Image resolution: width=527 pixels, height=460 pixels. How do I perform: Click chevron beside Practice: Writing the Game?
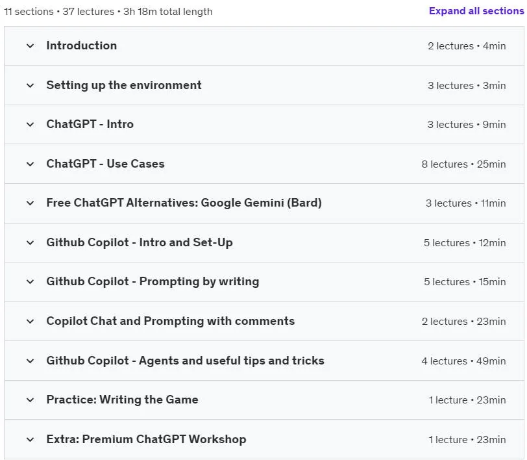tap(31, 400)
